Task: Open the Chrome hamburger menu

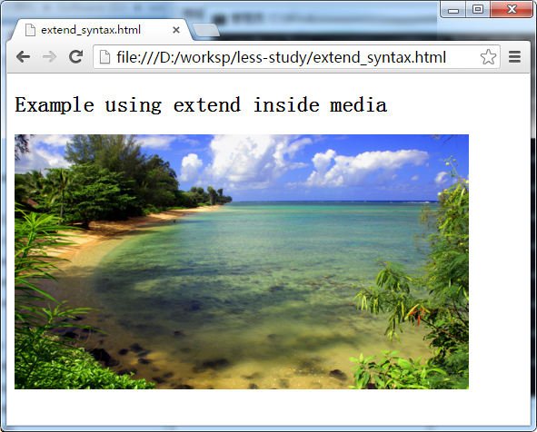Action: tap(514, 57)
